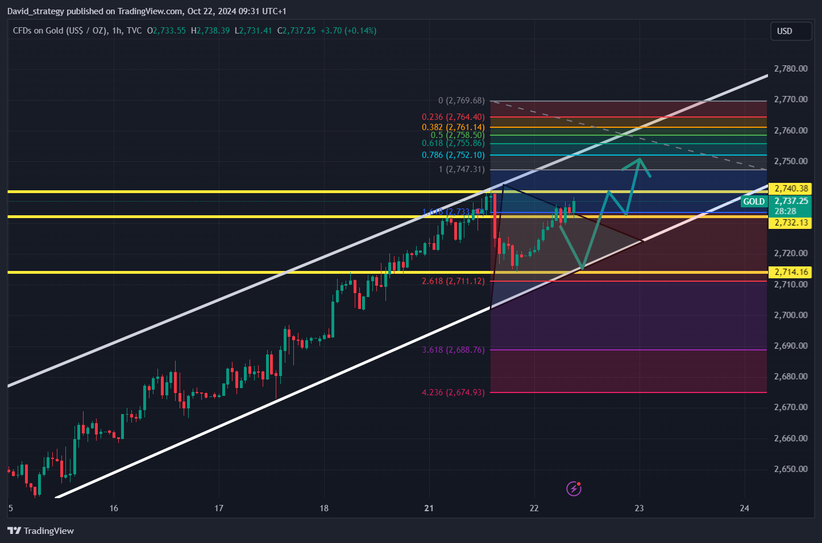Click the countdown timer 28:28 label
The image size is (822, 543).
pos(784,211)
